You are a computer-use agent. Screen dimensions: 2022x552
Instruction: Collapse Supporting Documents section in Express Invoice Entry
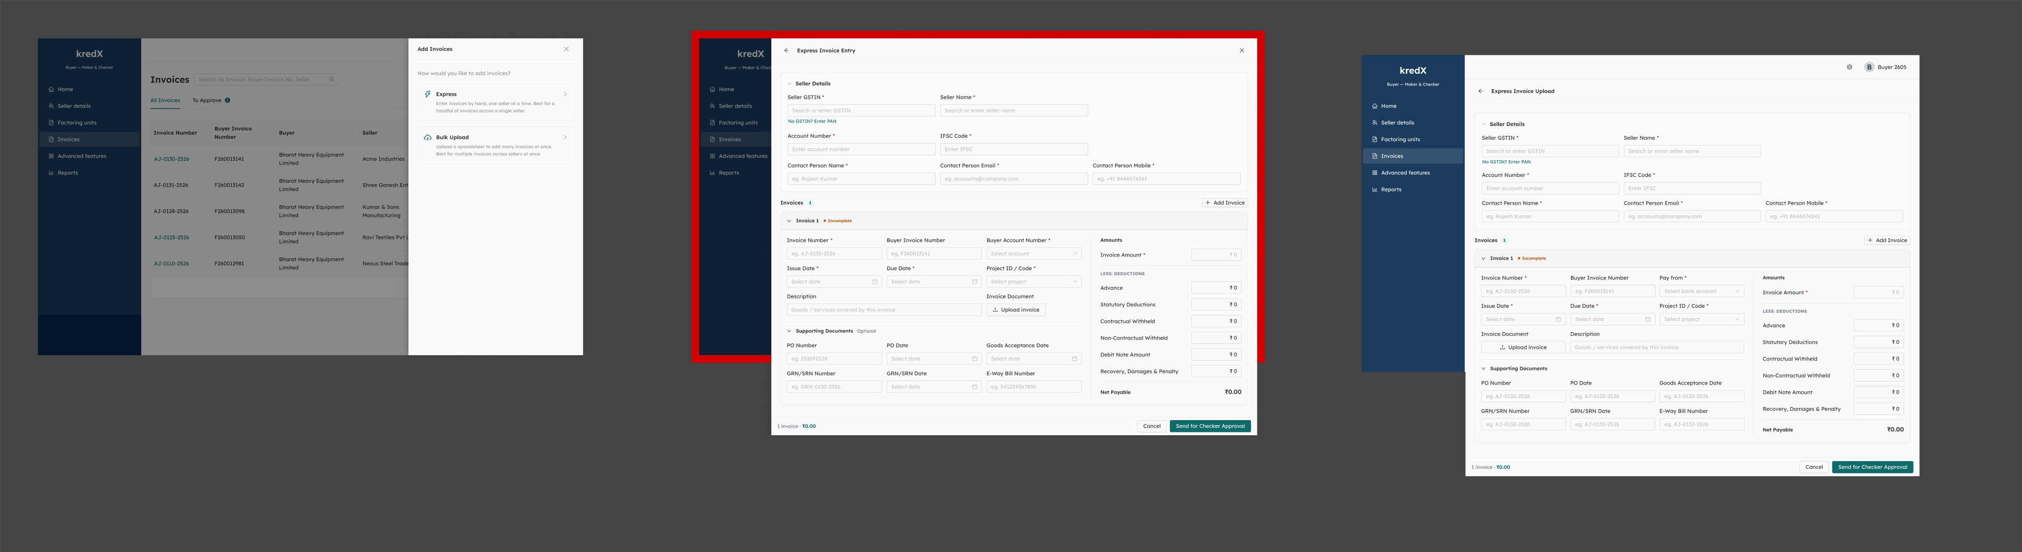(790, 331)
